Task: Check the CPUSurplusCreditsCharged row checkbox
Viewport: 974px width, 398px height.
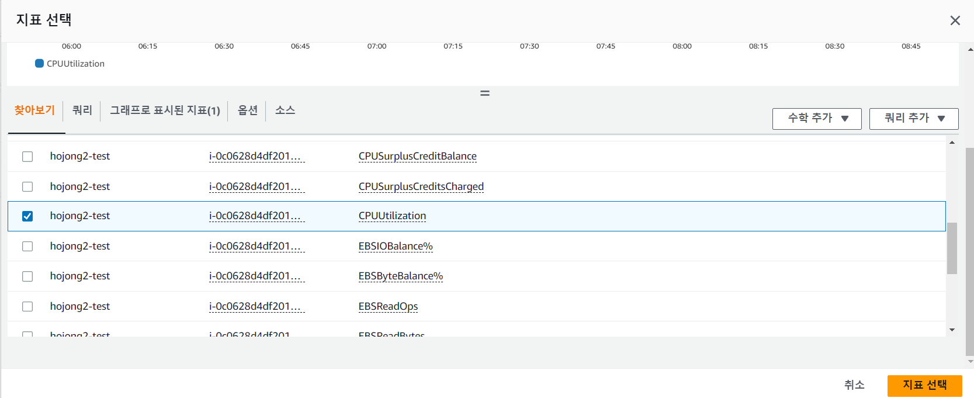Action: [27, 186]
